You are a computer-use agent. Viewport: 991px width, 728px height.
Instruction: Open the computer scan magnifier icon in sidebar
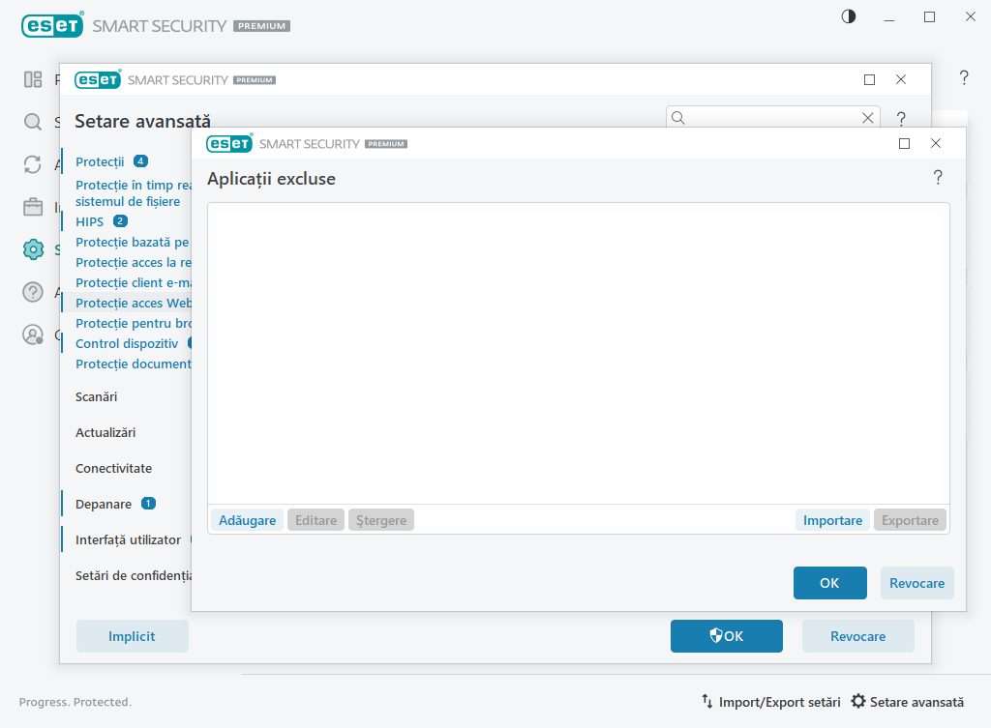(x=33, y=122)
